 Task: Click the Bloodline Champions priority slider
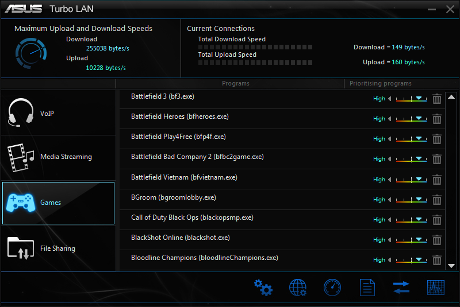[x=411, y=260]
